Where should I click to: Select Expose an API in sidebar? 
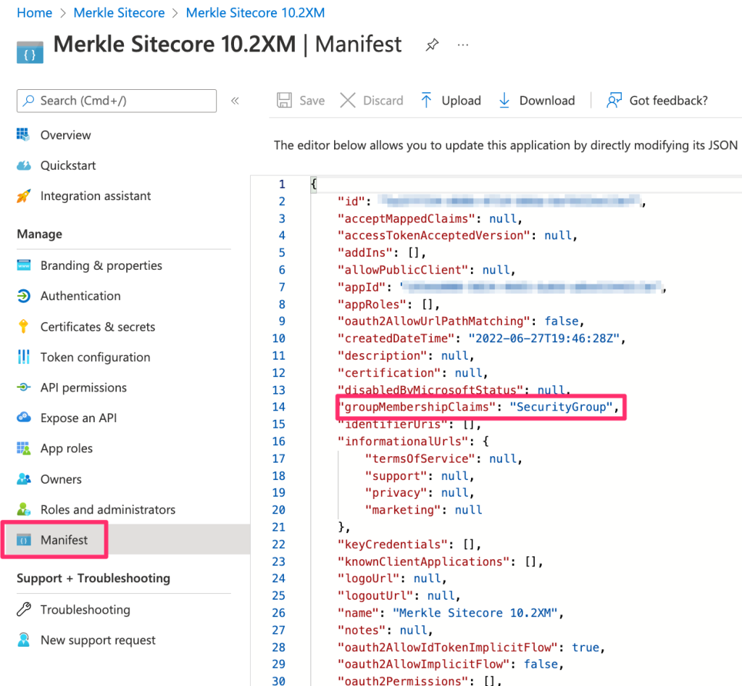78,418
